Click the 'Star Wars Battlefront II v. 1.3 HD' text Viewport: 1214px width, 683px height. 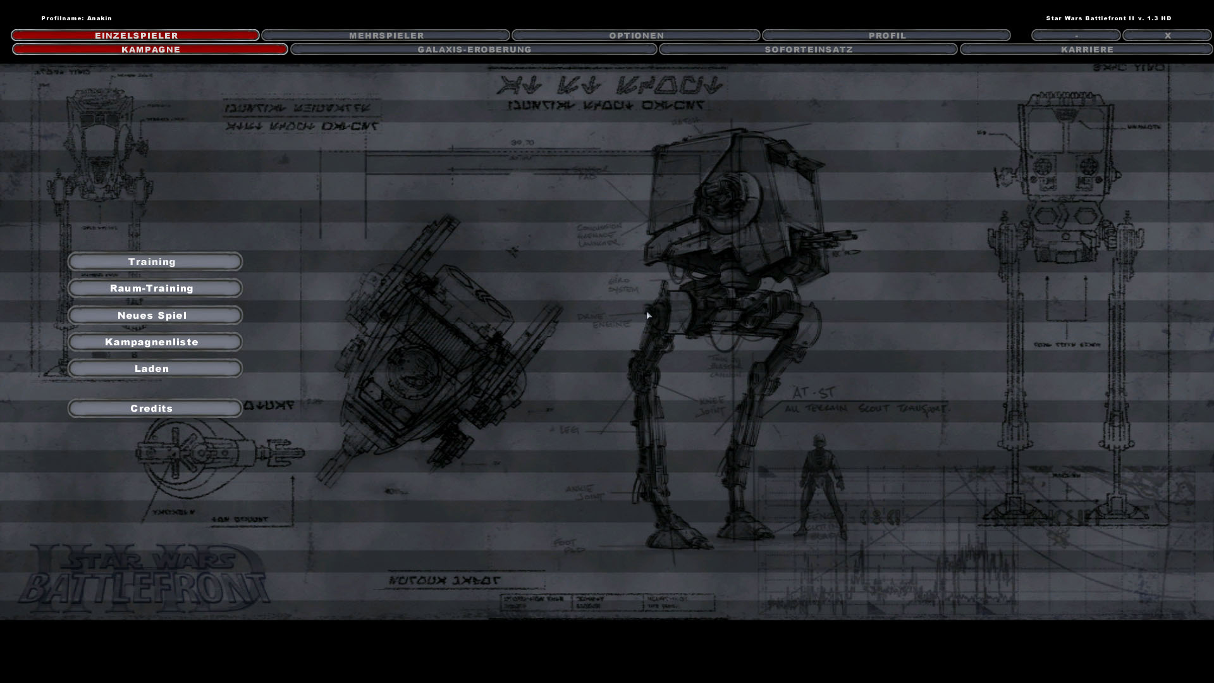click(x=1108, y=18)
